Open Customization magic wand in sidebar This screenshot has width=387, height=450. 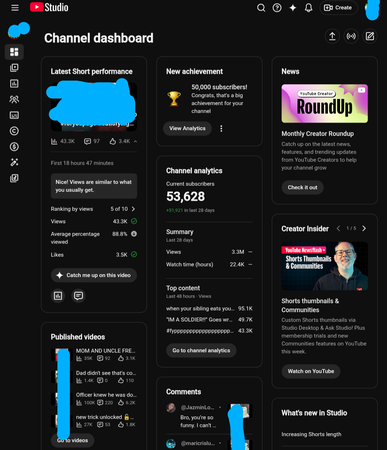coord(14,162)
